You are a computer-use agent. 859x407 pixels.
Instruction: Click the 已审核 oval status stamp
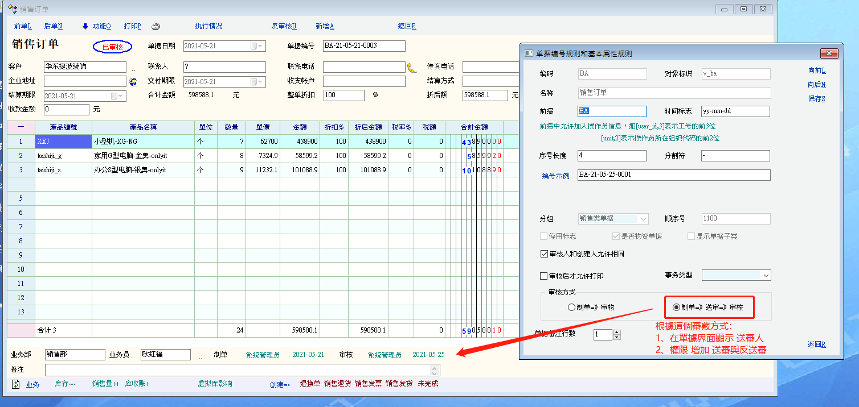click(113, 47)
